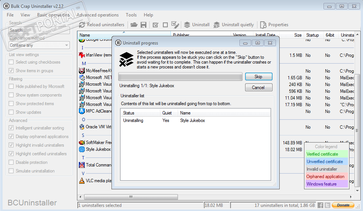The height and width of the screenshot is (211, 363).
Task: Click the Verified certificate green legend swatch
Action: 327,154
